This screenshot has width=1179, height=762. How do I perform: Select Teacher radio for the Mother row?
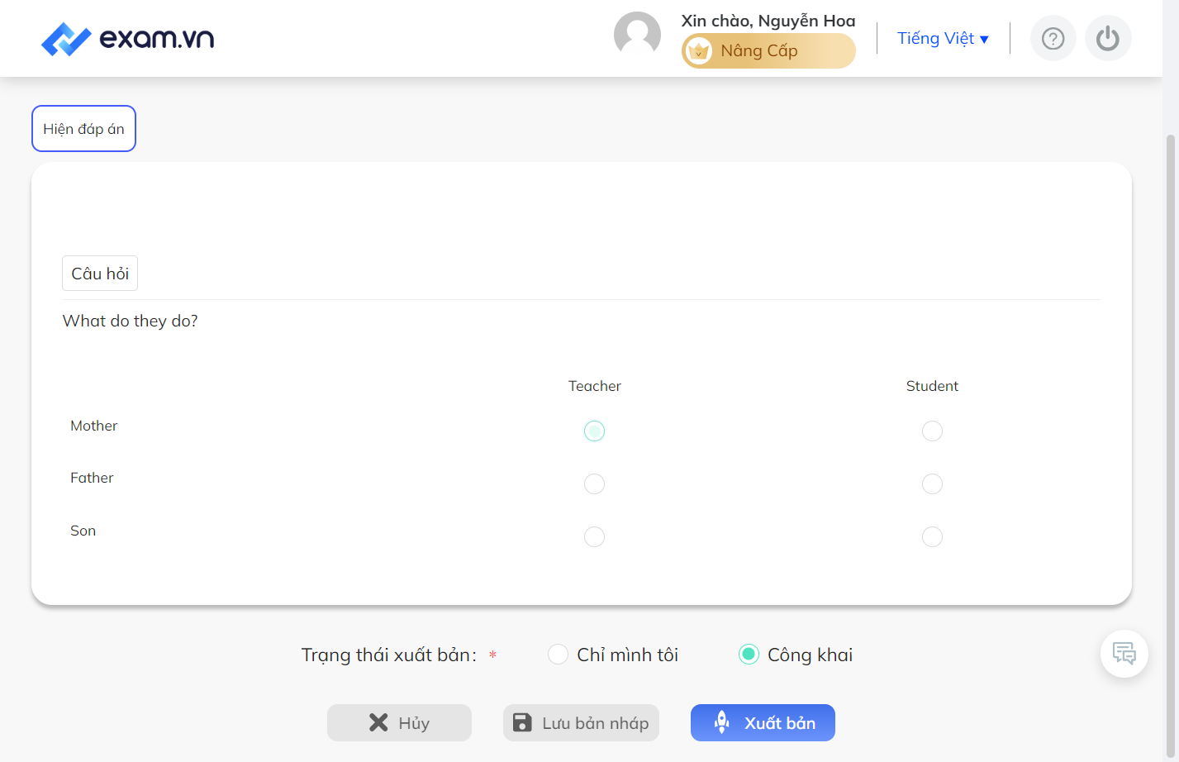click(x=594, y=431)
